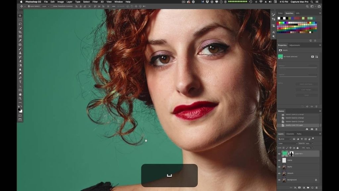339x191 pixels.
Task: Click the Color Fill 1 green thumbnail
Action: [x=284, y=154]
